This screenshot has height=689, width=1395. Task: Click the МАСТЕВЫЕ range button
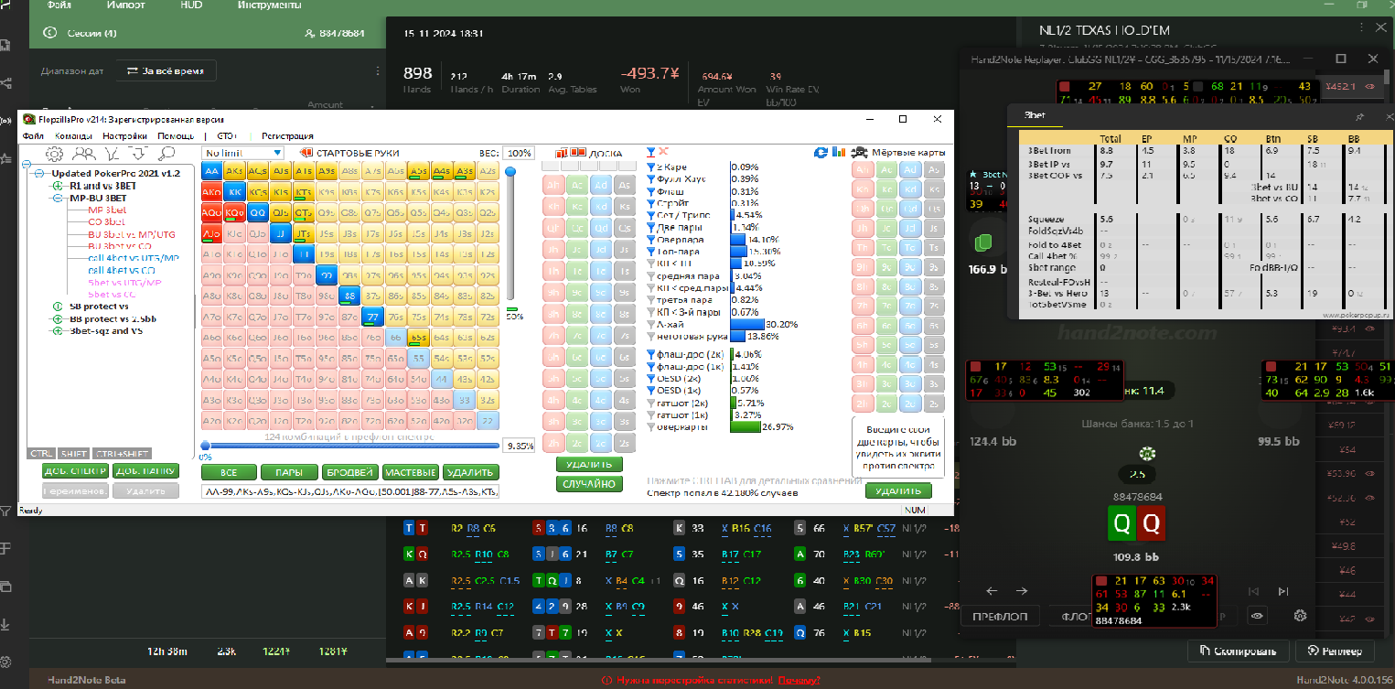click(409, 472)
